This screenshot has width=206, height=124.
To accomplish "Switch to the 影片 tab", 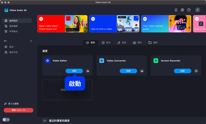I will click(106, 43).
